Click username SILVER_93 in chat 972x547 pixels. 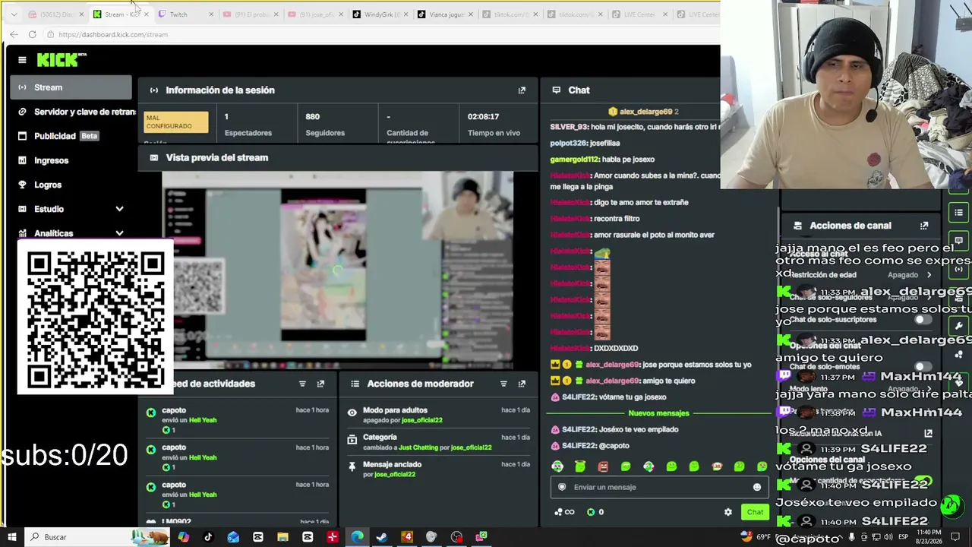click(569, 127)
